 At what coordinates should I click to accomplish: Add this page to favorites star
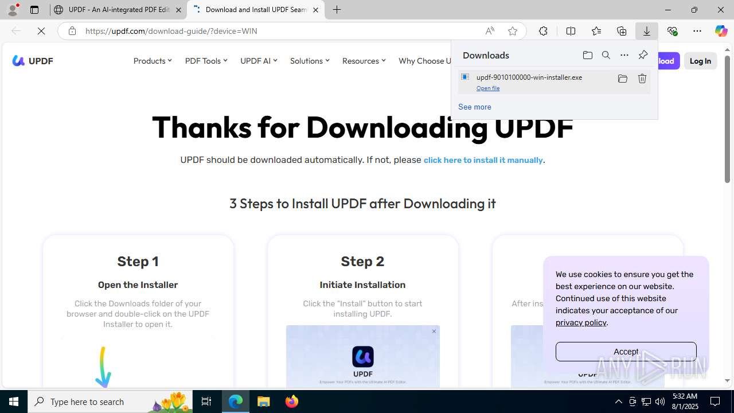[x=513, y=31]
